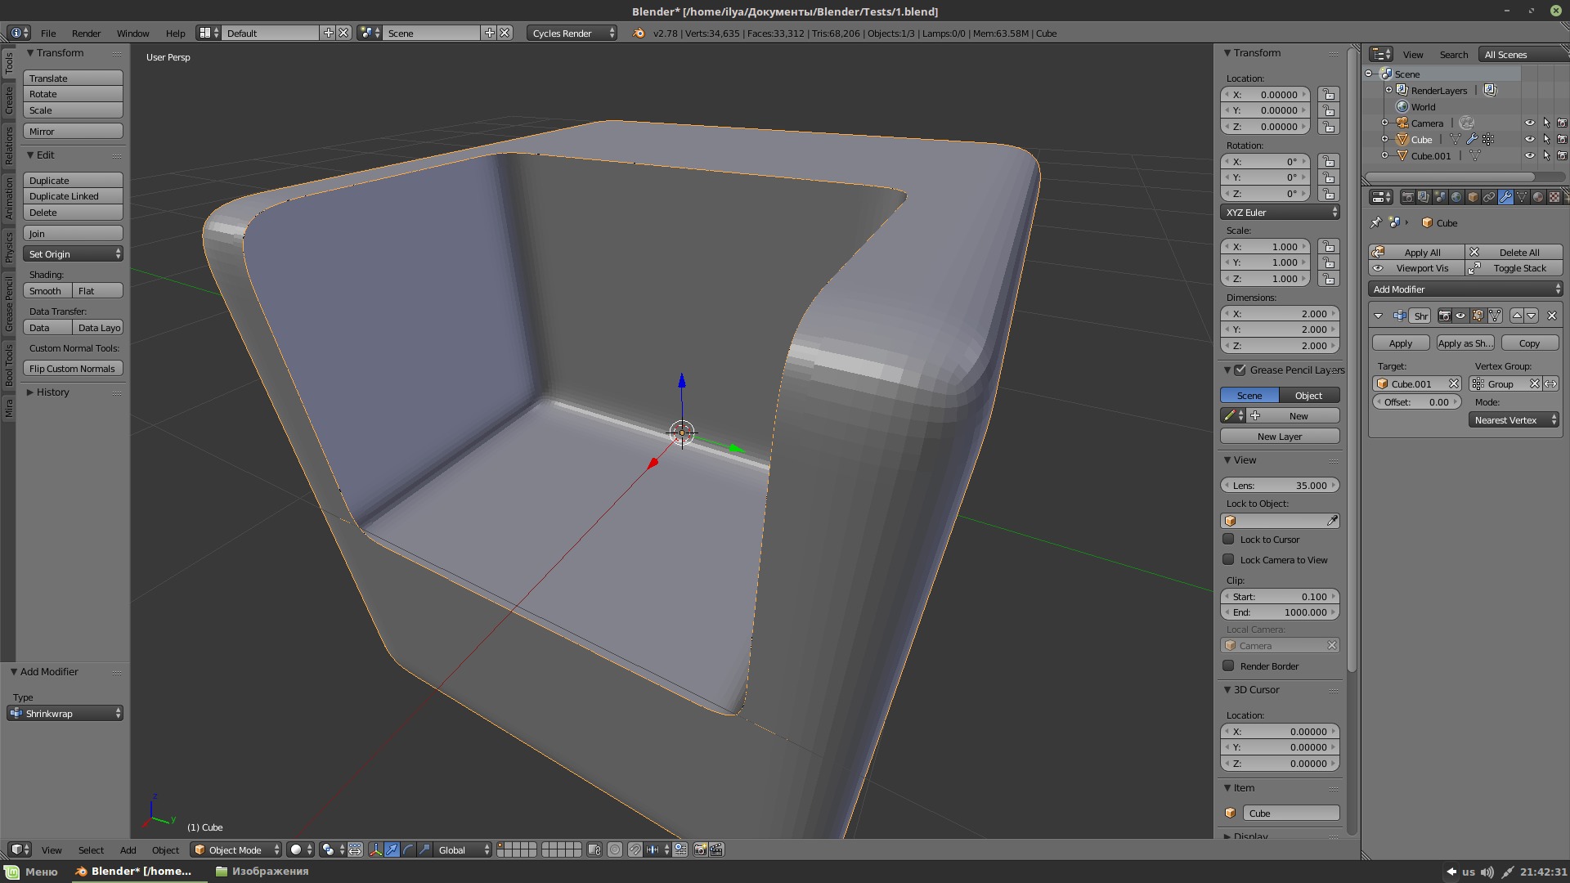
Task: Click the Object mode selector icon
Action: [200, 849]
